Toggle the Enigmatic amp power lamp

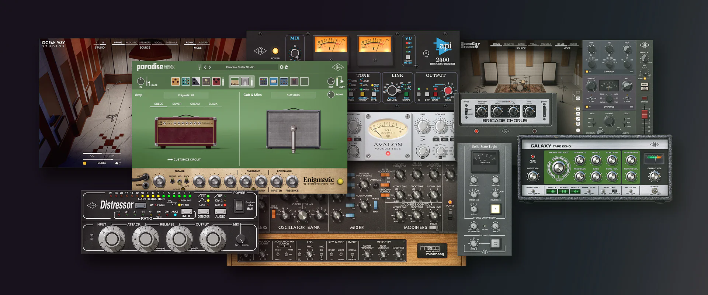coord(340,181)
